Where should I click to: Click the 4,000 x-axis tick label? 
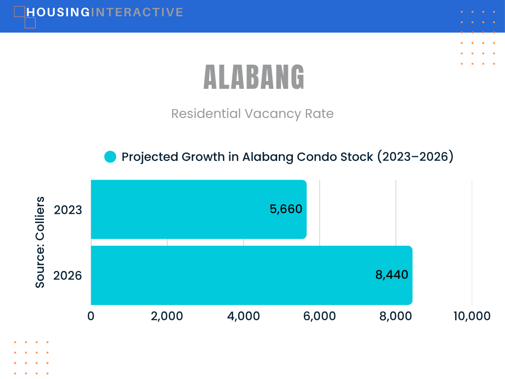point(244,316)
